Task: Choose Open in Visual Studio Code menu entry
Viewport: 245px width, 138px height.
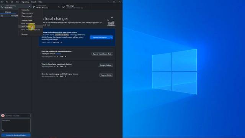Action: [x=31, y=30]
